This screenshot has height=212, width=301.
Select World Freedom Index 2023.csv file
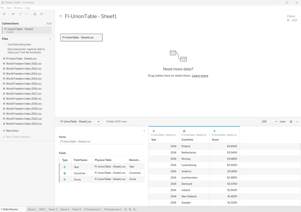tap(24, 124)
